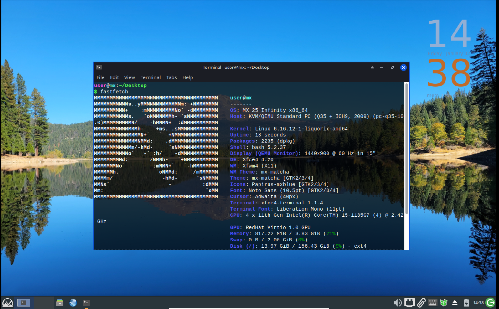Click the terminal title "Terminal - user@mx: ~/Desktop"
The width and height of the screenshot is (499, 309).
[236, 68]
